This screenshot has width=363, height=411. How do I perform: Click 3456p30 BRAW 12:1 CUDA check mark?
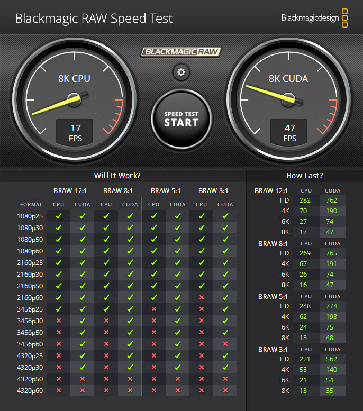[x=83, y=321]
